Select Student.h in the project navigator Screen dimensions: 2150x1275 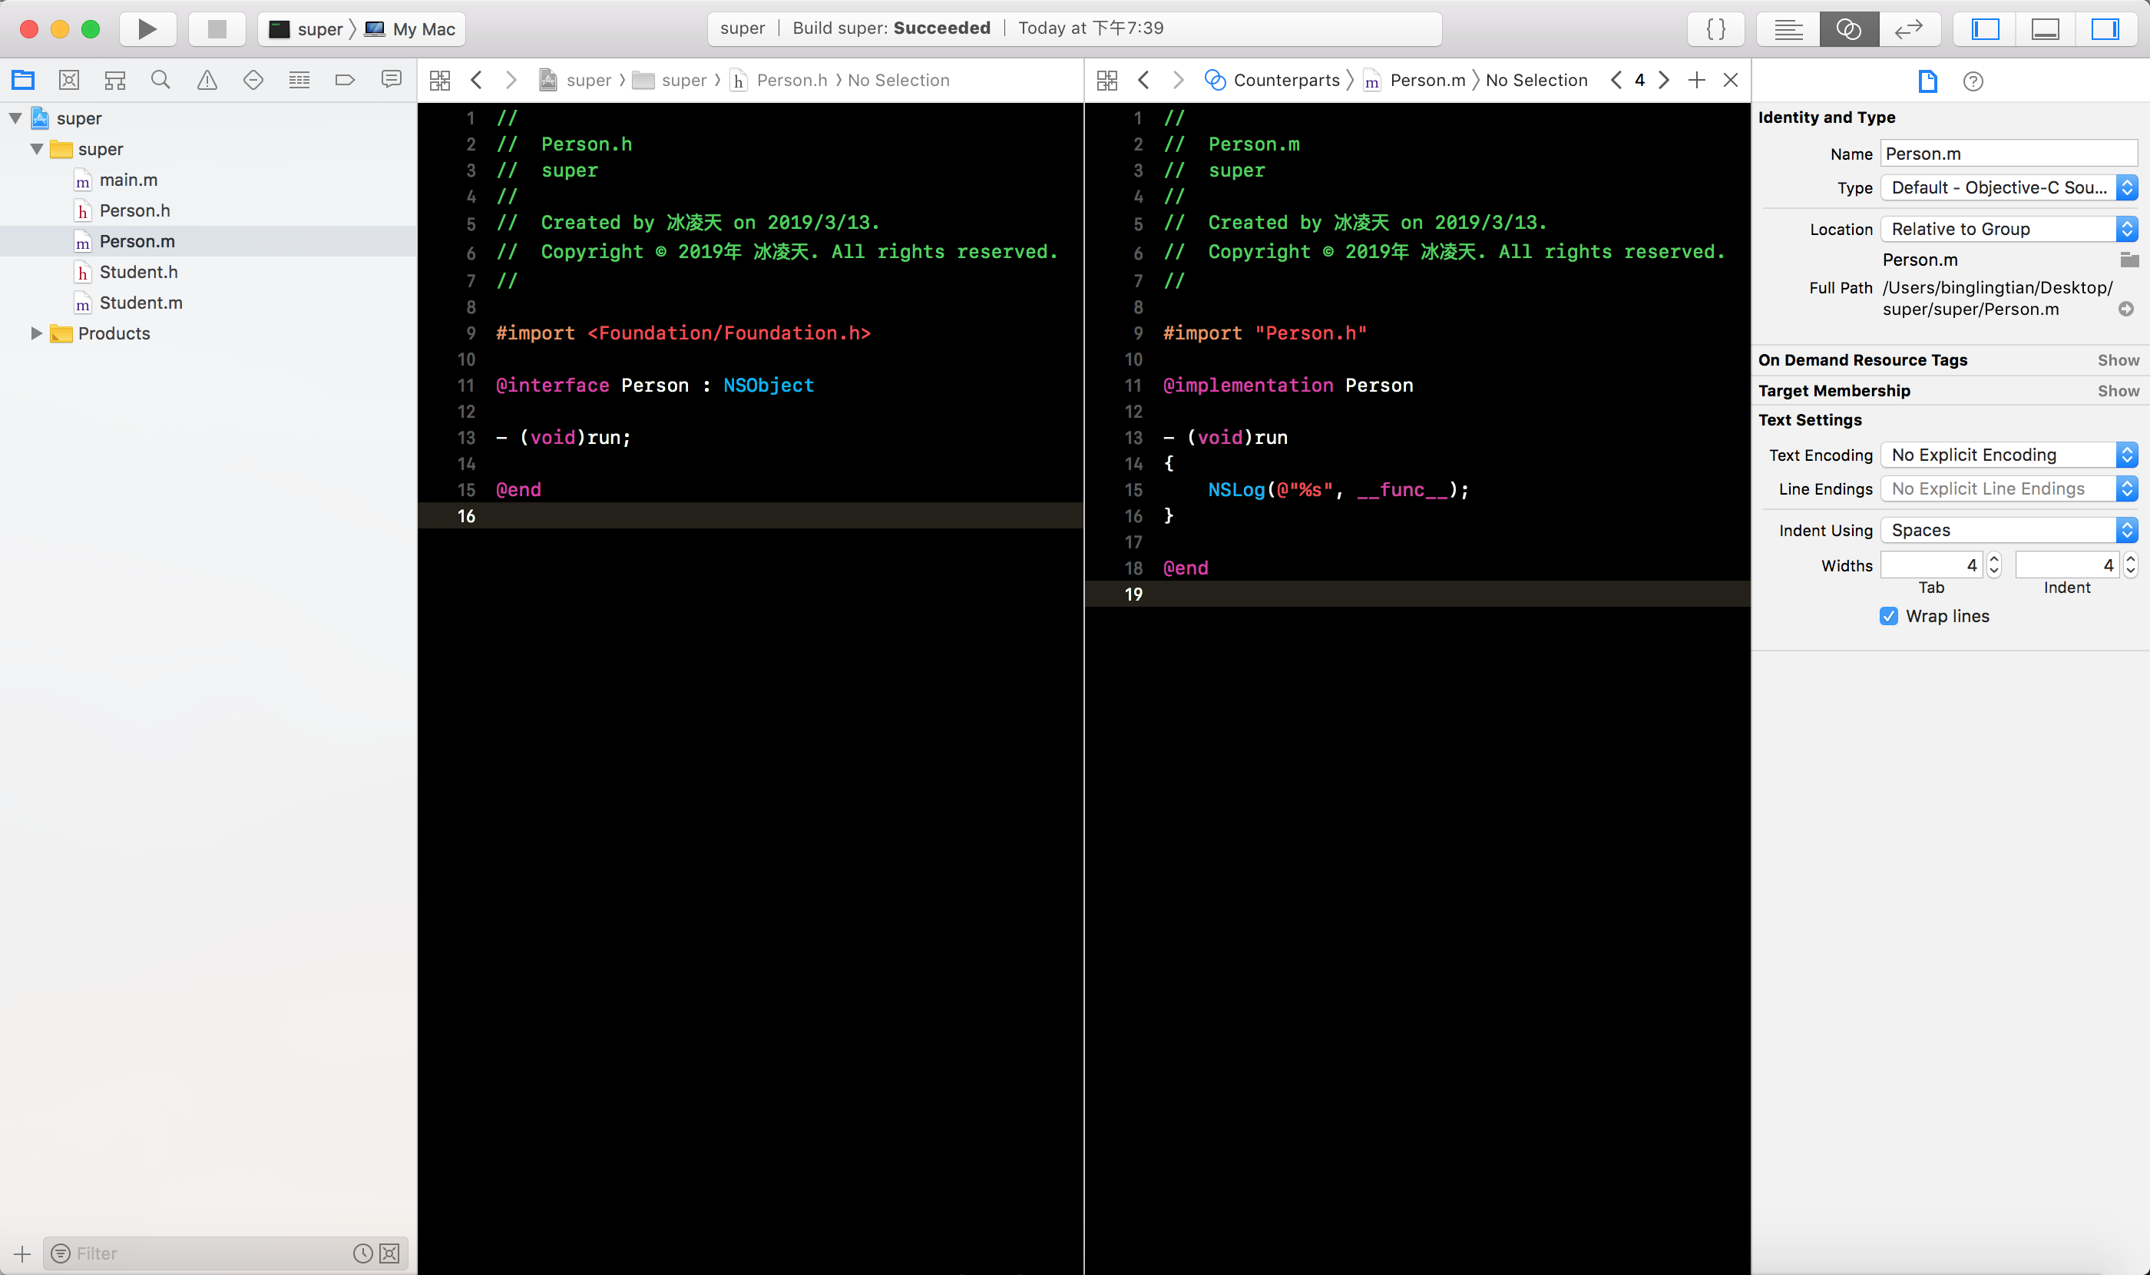[138, 271]
